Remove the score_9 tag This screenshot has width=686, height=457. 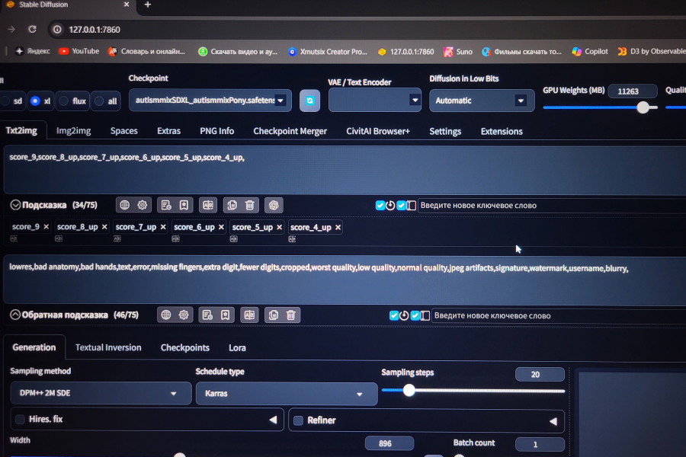click(46, 226)
